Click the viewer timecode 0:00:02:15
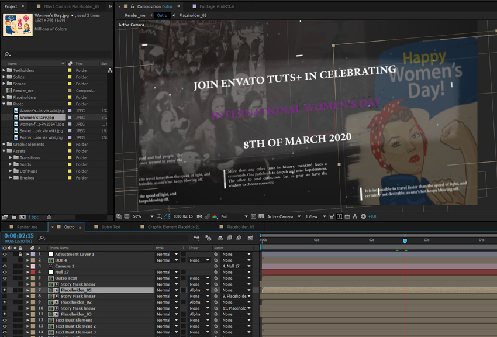 coord(183,216)
